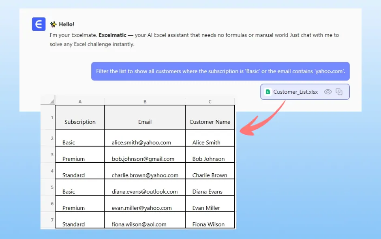Image resolution: width=381 pixels, height=239 pixels.
Task: Click the sparkle emoji next to Hello
Action: click(53, 24)
